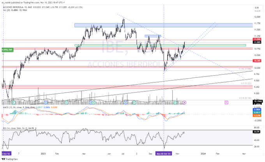Open the MACD indicator legend
Screen dimensions: 265x162
tap(30, 107)
